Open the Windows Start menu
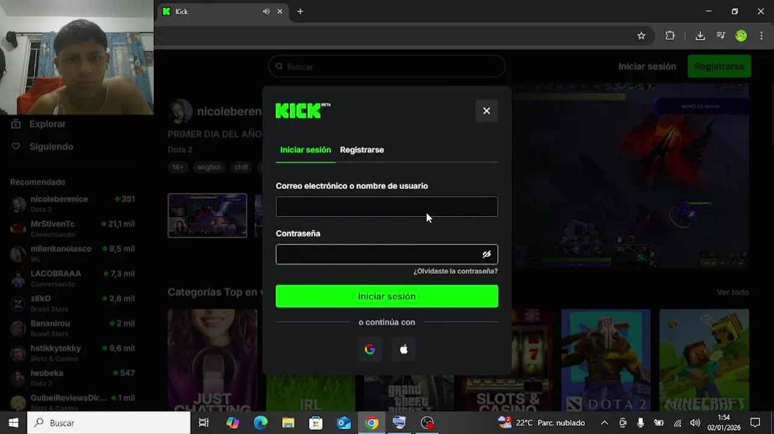This screenshot has width=774, height=434. (13, 423)
